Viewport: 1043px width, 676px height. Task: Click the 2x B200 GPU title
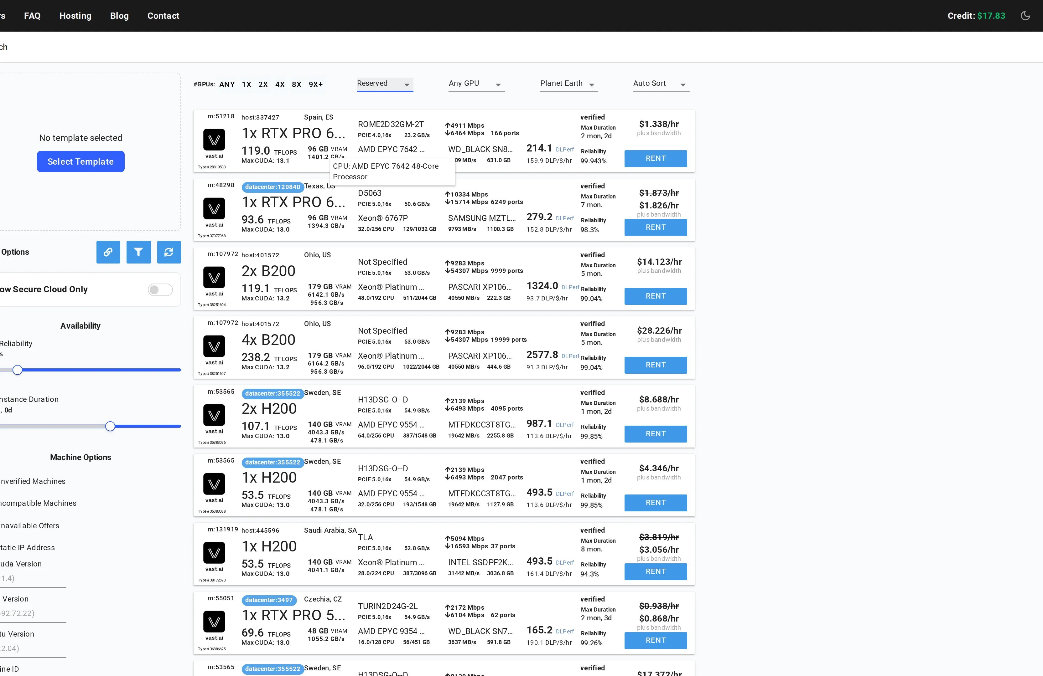pos(268,271)
